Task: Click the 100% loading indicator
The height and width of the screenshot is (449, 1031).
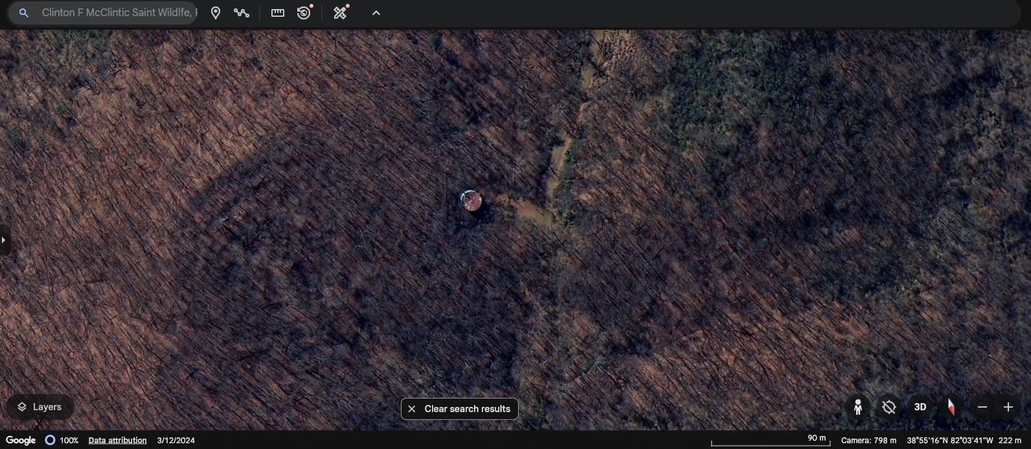Action: tap(62, 440)
